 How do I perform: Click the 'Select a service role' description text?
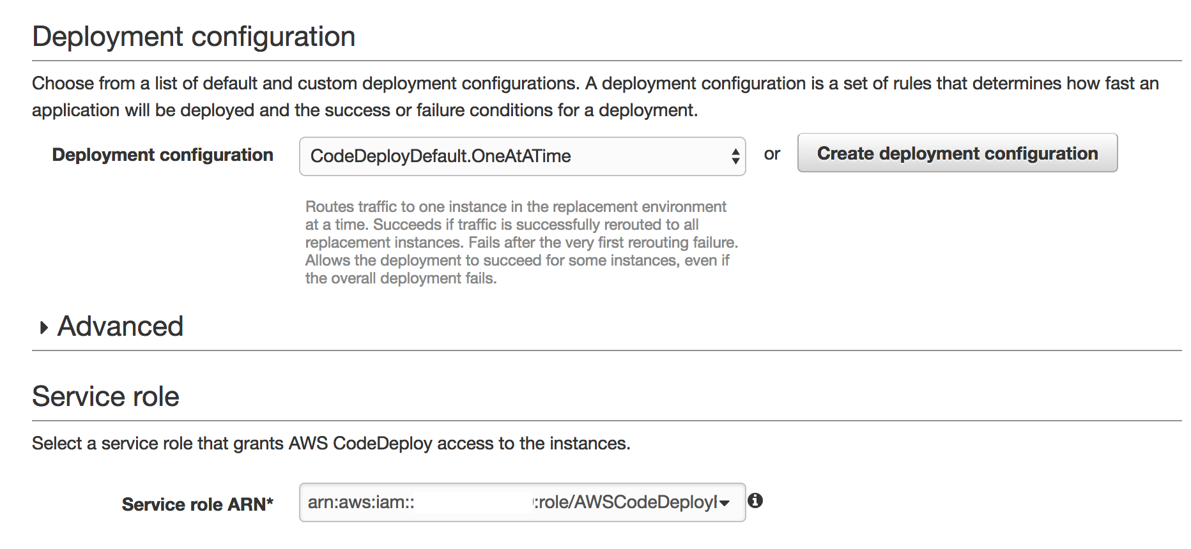pyautogui.click(x=331, y=443)
